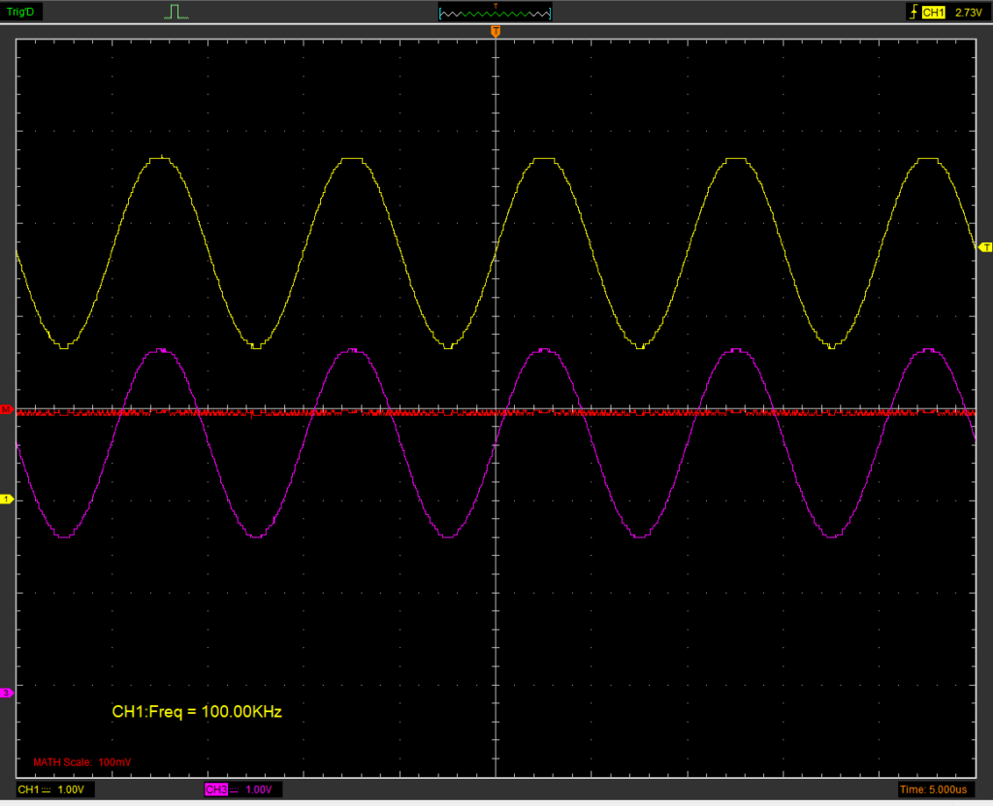Click the orange horizontal trigger position marker

[496, 32]
